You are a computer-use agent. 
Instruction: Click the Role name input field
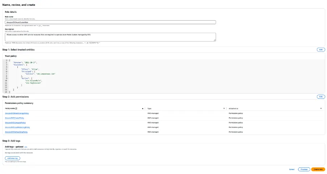coord(110,22)
